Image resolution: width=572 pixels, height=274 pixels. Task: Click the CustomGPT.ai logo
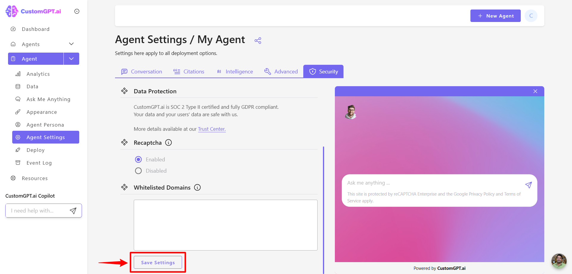coord(33,11)
